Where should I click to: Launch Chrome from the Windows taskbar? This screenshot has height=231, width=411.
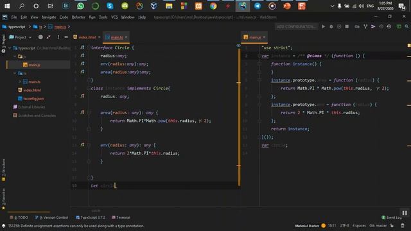(x=213, y=6)
